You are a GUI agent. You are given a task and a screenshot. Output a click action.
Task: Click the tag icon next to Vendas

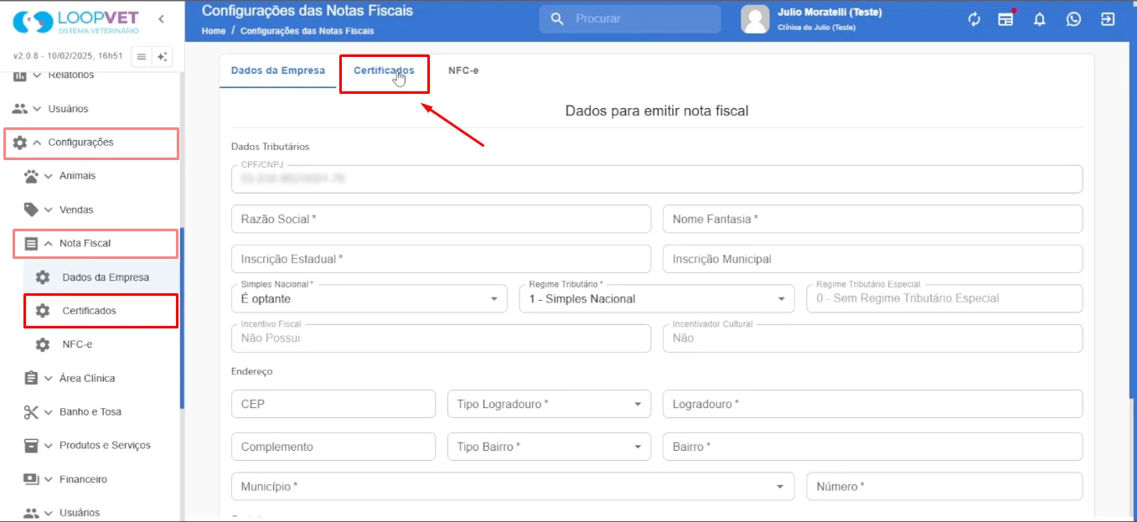(31, 209)
